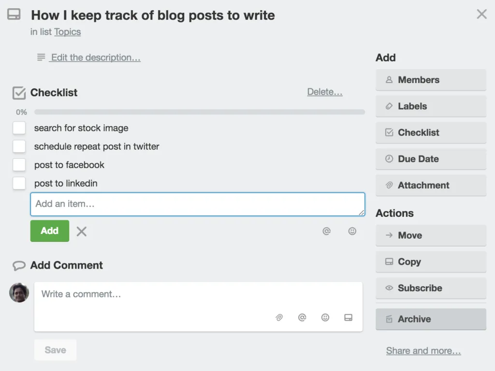Click the @ mention icon in the comment box
The height and width of the screenshot is (371, 495).
click(302, 317)
